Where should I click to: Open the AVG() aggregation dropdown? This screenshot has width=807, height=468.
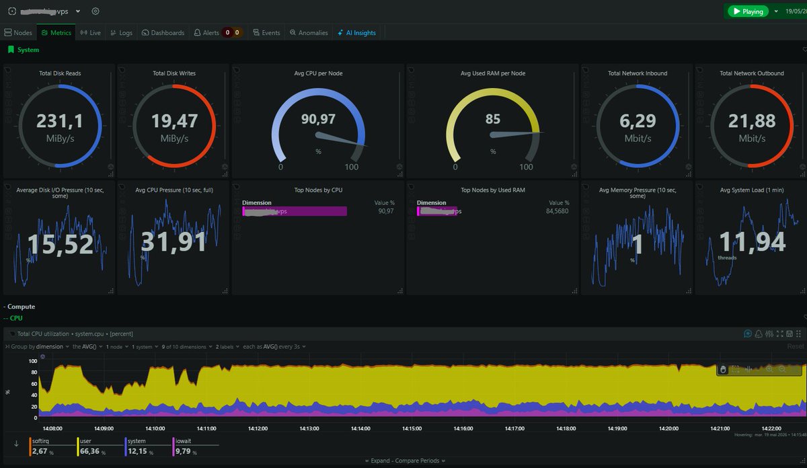88,347
